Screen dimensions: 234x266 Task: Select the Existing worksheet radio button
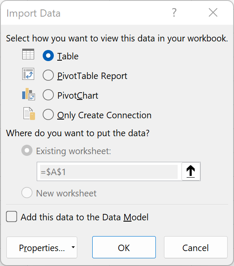point(27,150)
